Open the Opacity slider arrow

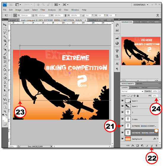point(159,91)
